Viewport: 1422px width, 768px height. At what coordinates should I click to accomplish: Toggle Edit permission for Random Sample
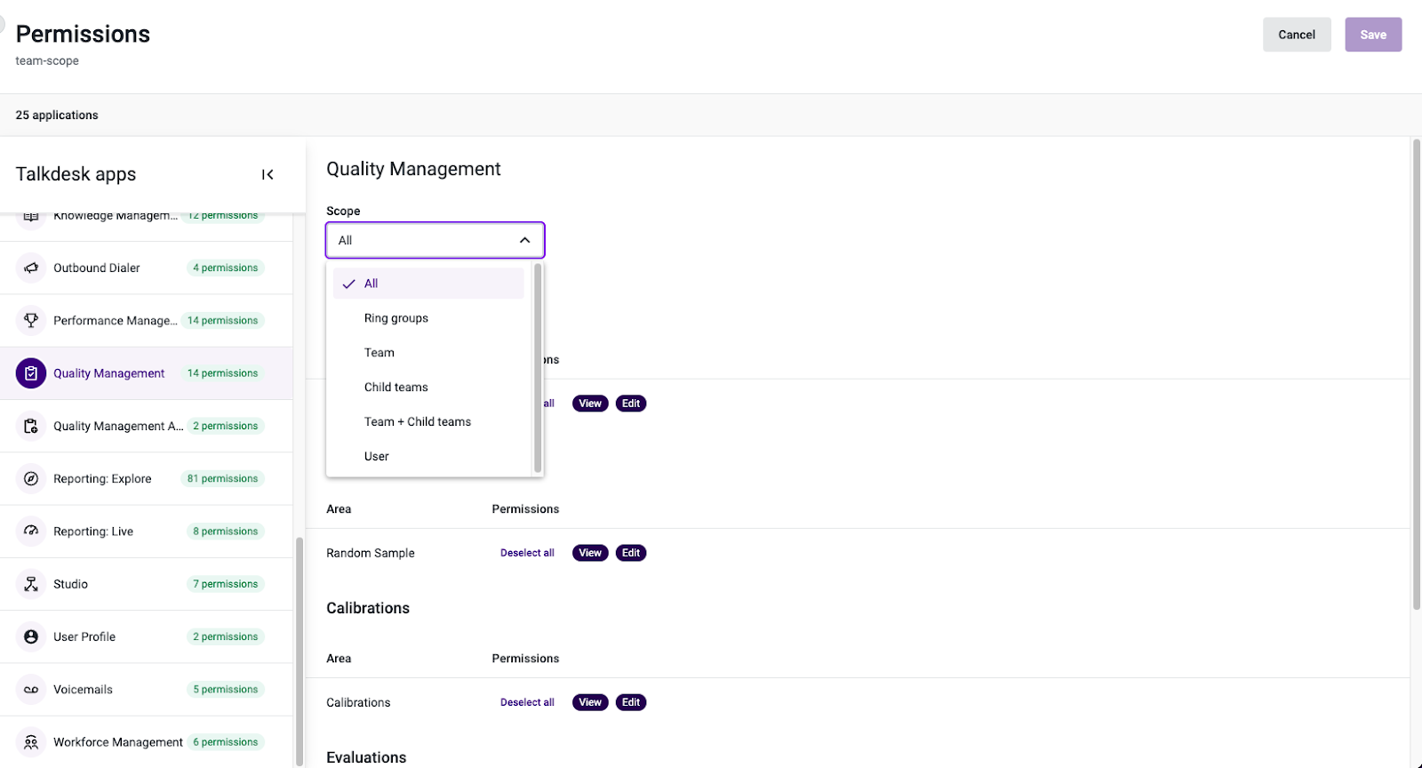(x=631, y=553)
